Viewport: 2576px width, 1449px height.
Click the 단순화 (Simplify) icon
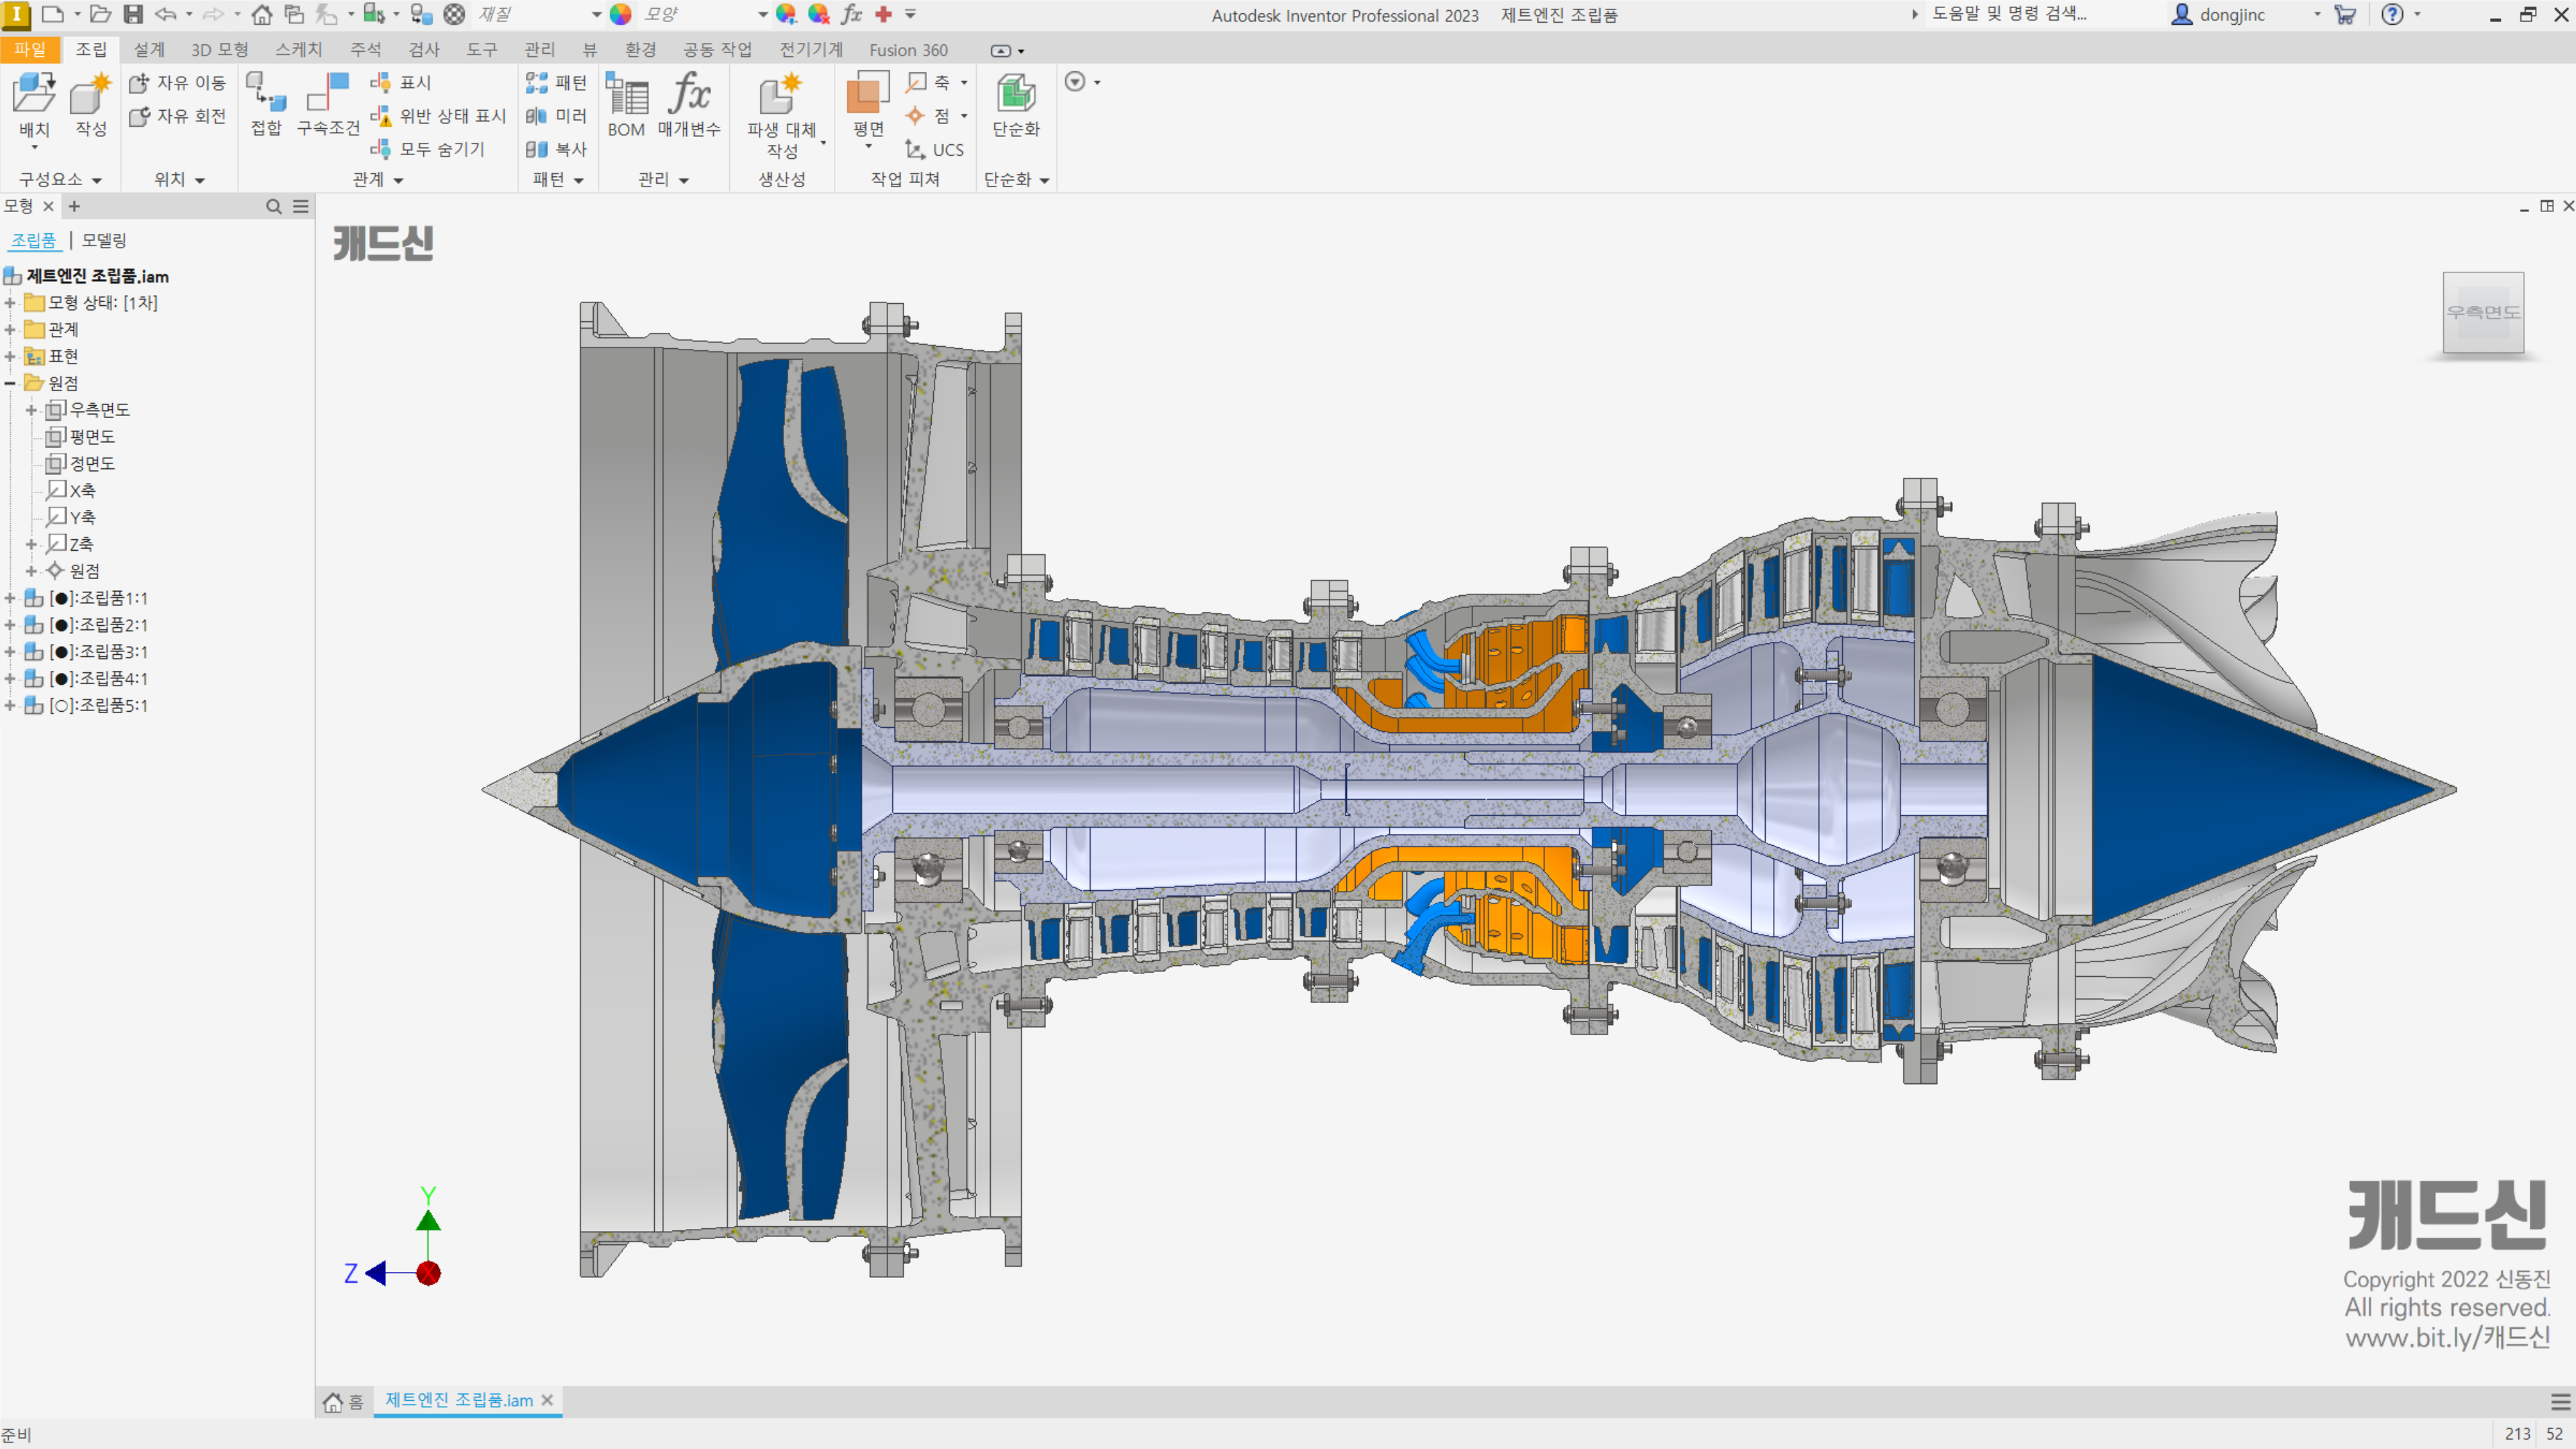point(1015,94)
